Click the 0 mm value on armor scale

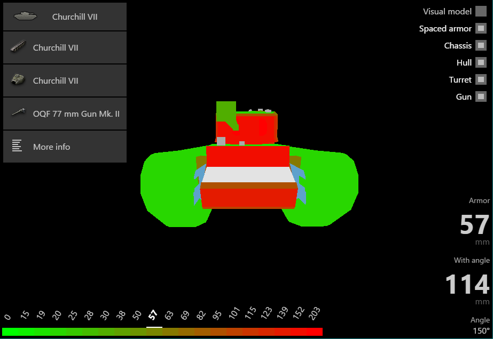coord(7,317)
